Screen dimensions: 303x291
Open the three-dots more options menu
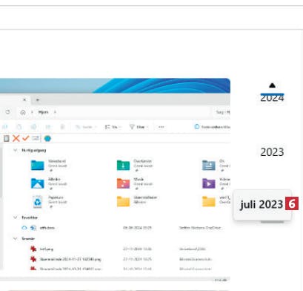[x=162, y=127]
